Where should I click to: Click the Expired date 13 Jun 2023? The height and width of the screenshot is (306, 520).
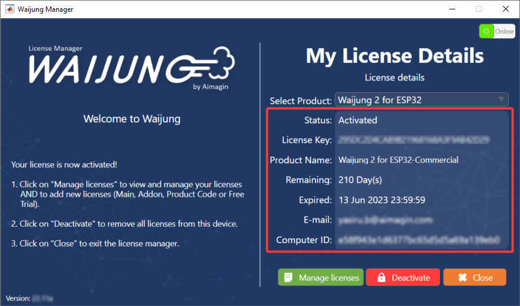[382, 200]
